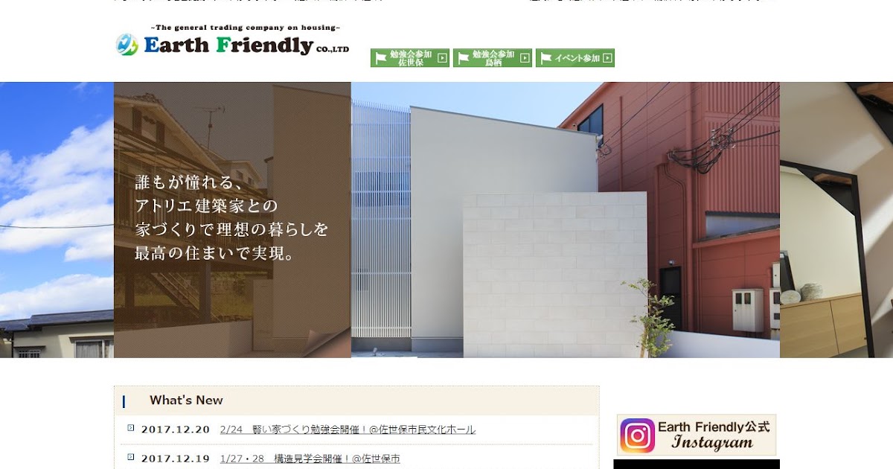
Task: Click the flag icon on 佐世保 button
Action: (381, 58)
